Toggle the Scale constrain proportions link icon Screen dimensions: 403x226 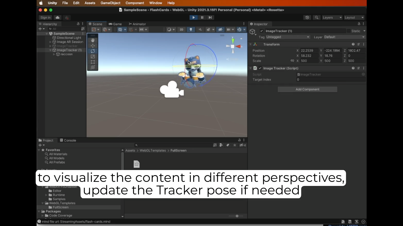tap(292, 61)
